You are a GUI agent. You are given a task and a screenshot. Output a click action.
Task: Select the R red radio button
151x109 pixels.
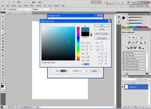pos(82,54)
